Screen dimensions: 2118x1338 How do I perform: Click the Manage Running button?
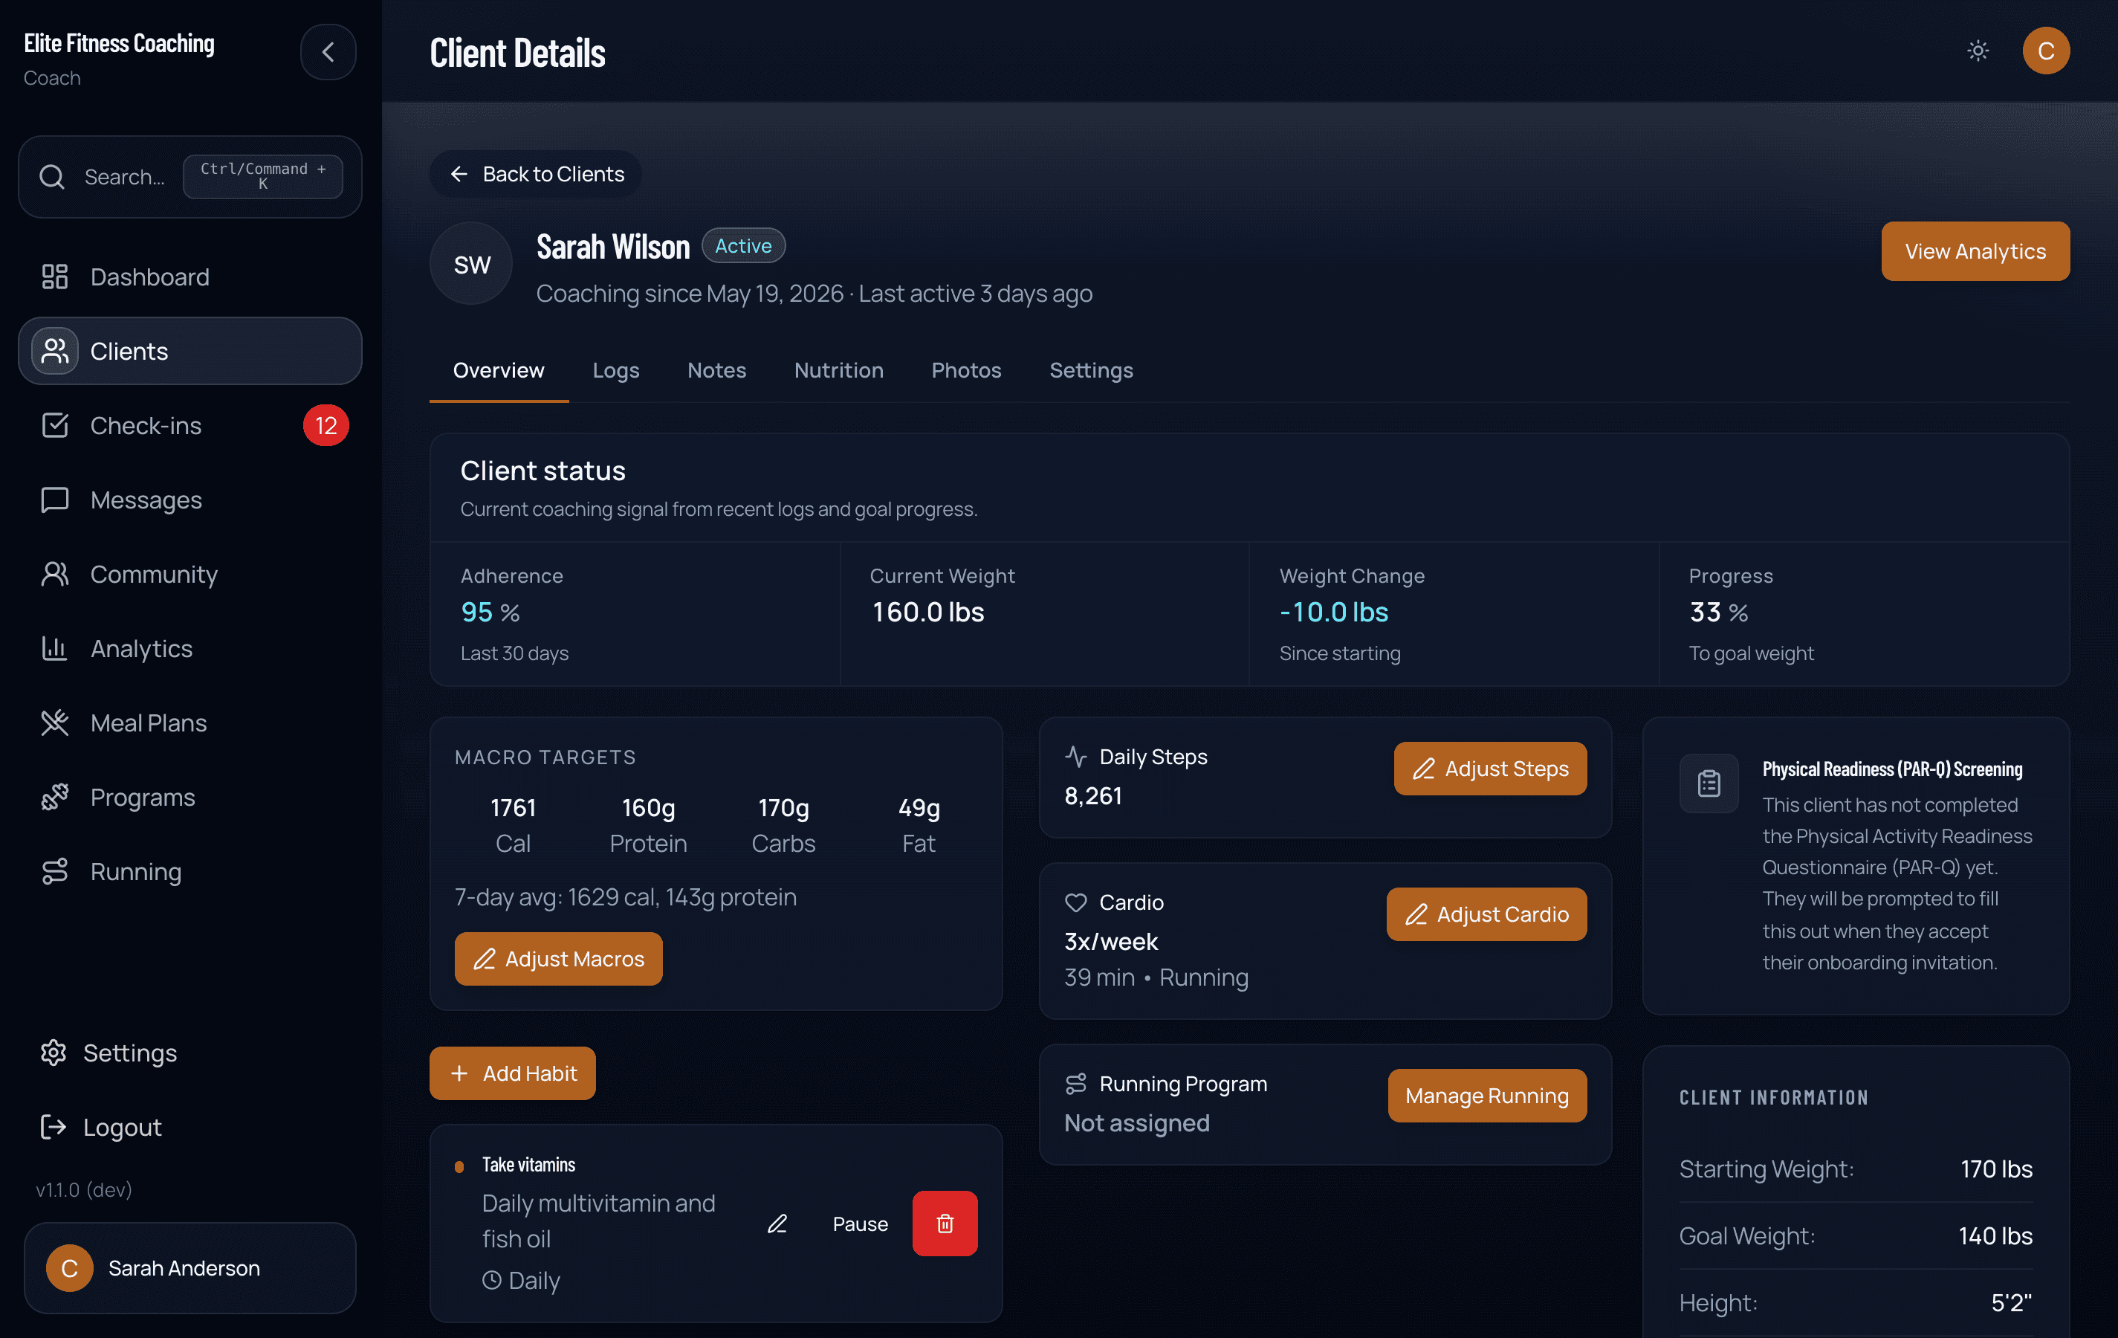tap(1486, 1096)
